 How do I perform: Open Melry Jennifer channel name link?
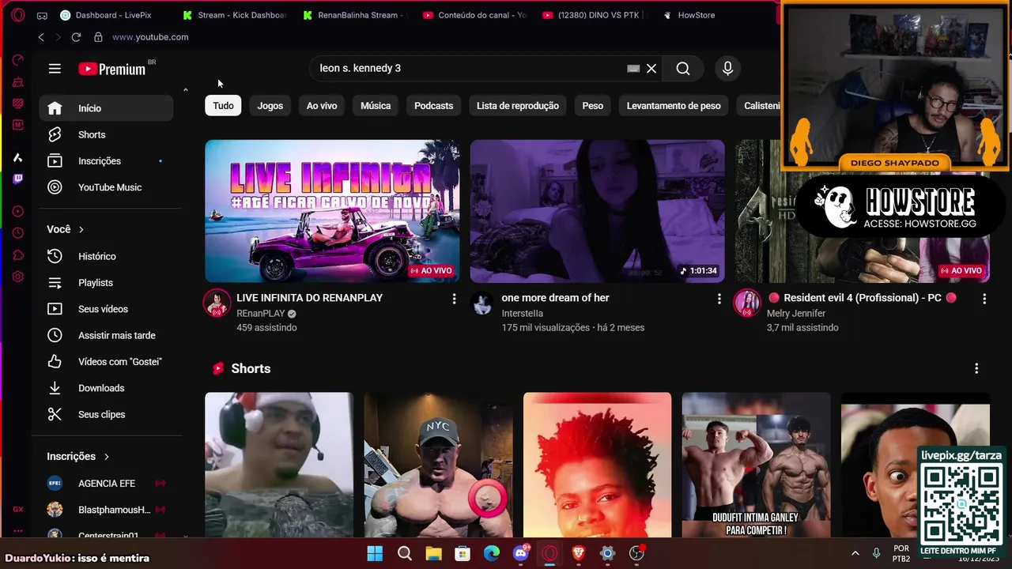[x=796, y=314]
